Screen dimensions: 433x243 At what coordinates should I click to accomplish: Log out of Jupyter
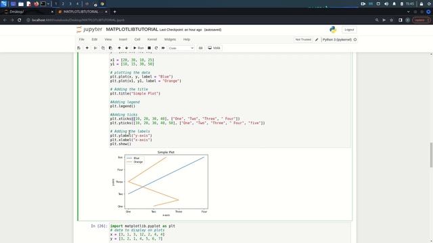349,30
